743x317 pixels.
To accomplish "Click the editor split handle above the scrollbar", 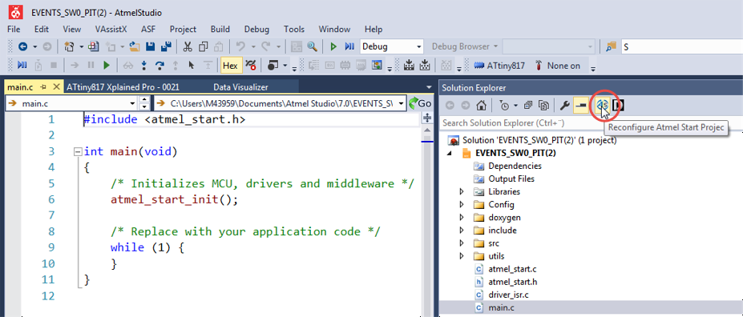I will [x=427, y=118].
